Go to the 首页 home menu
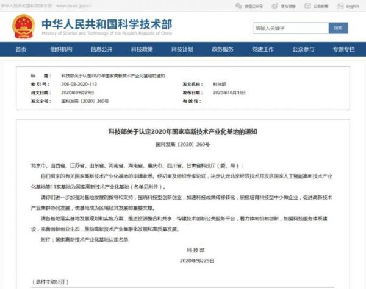The image size is (366, 289). (x=21, y=49)
